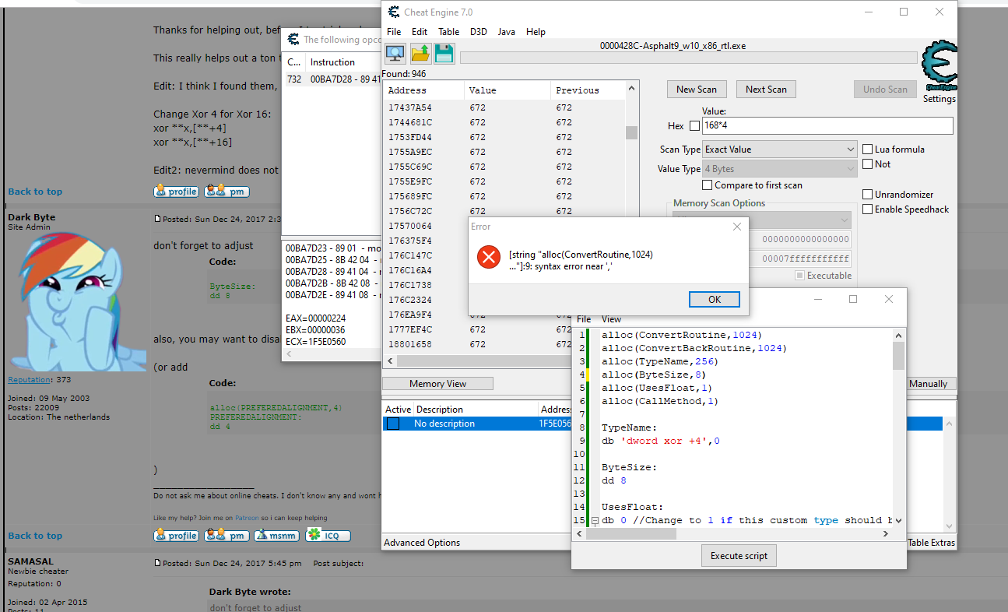Screen dimensions: 1008x612
Task: Click the Value input field
Action: [827, 126]
